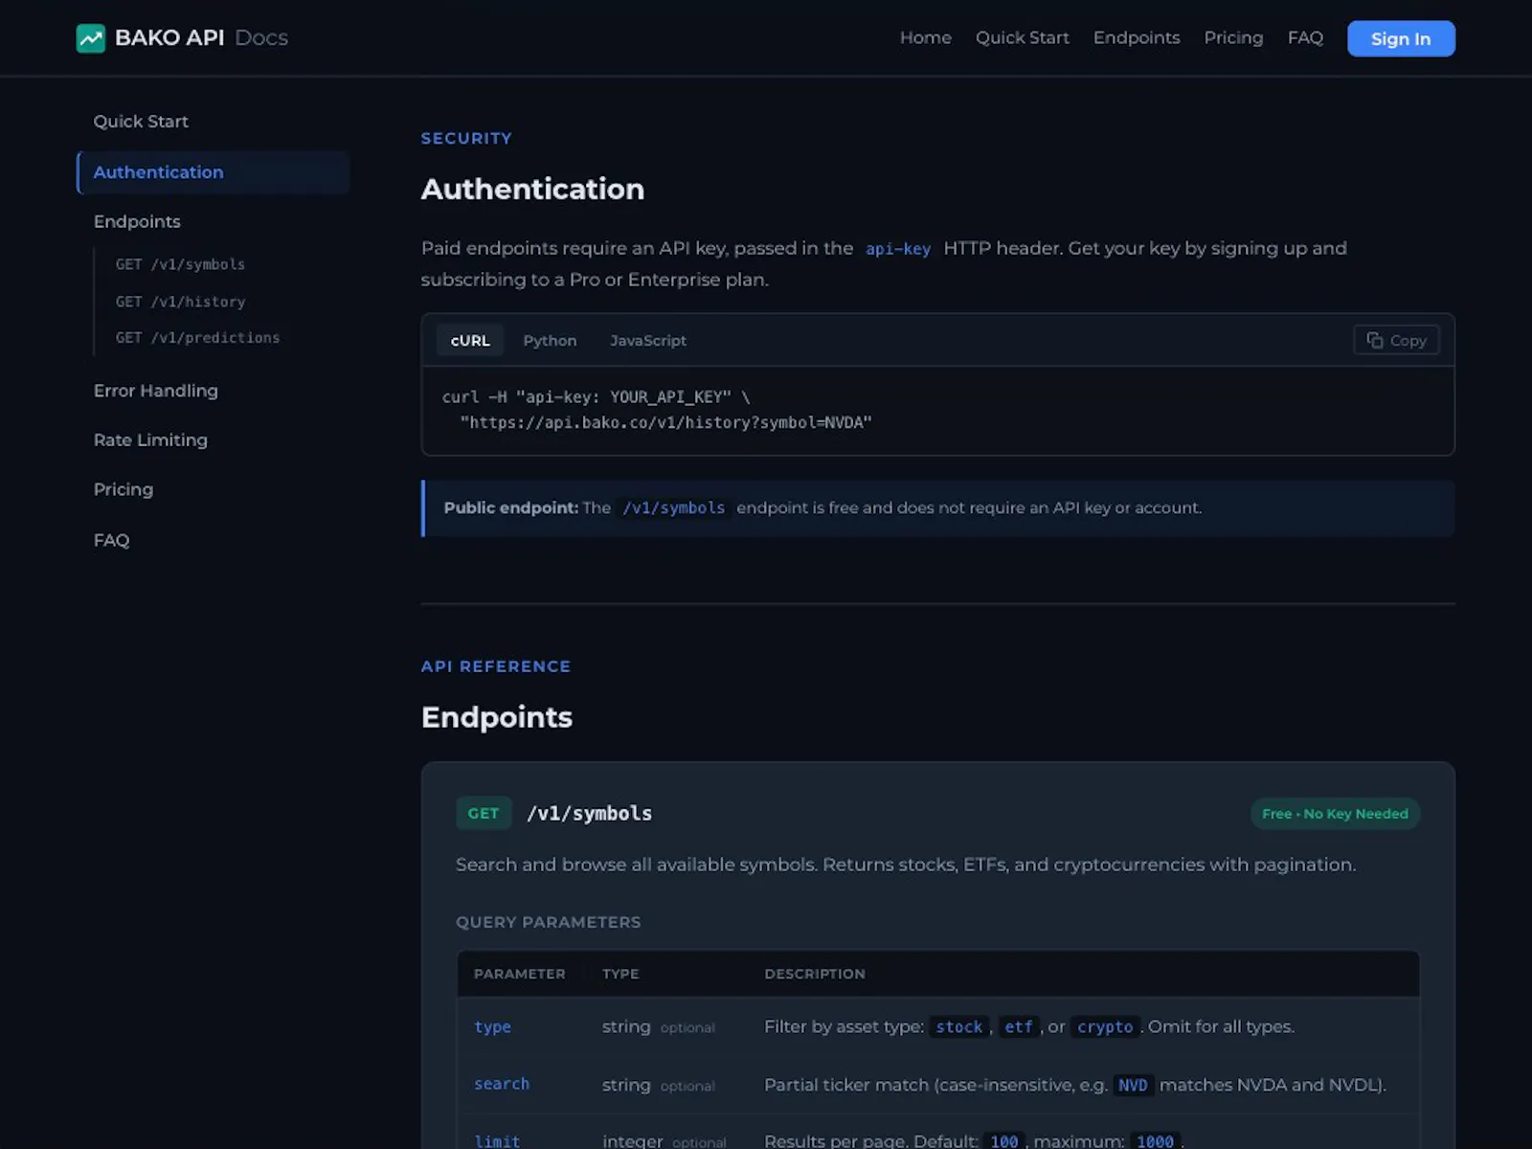Screen dimensions: 1532x1149
Task: Click the api-key inline code in paragraph
Action: (x=898, y=249)
